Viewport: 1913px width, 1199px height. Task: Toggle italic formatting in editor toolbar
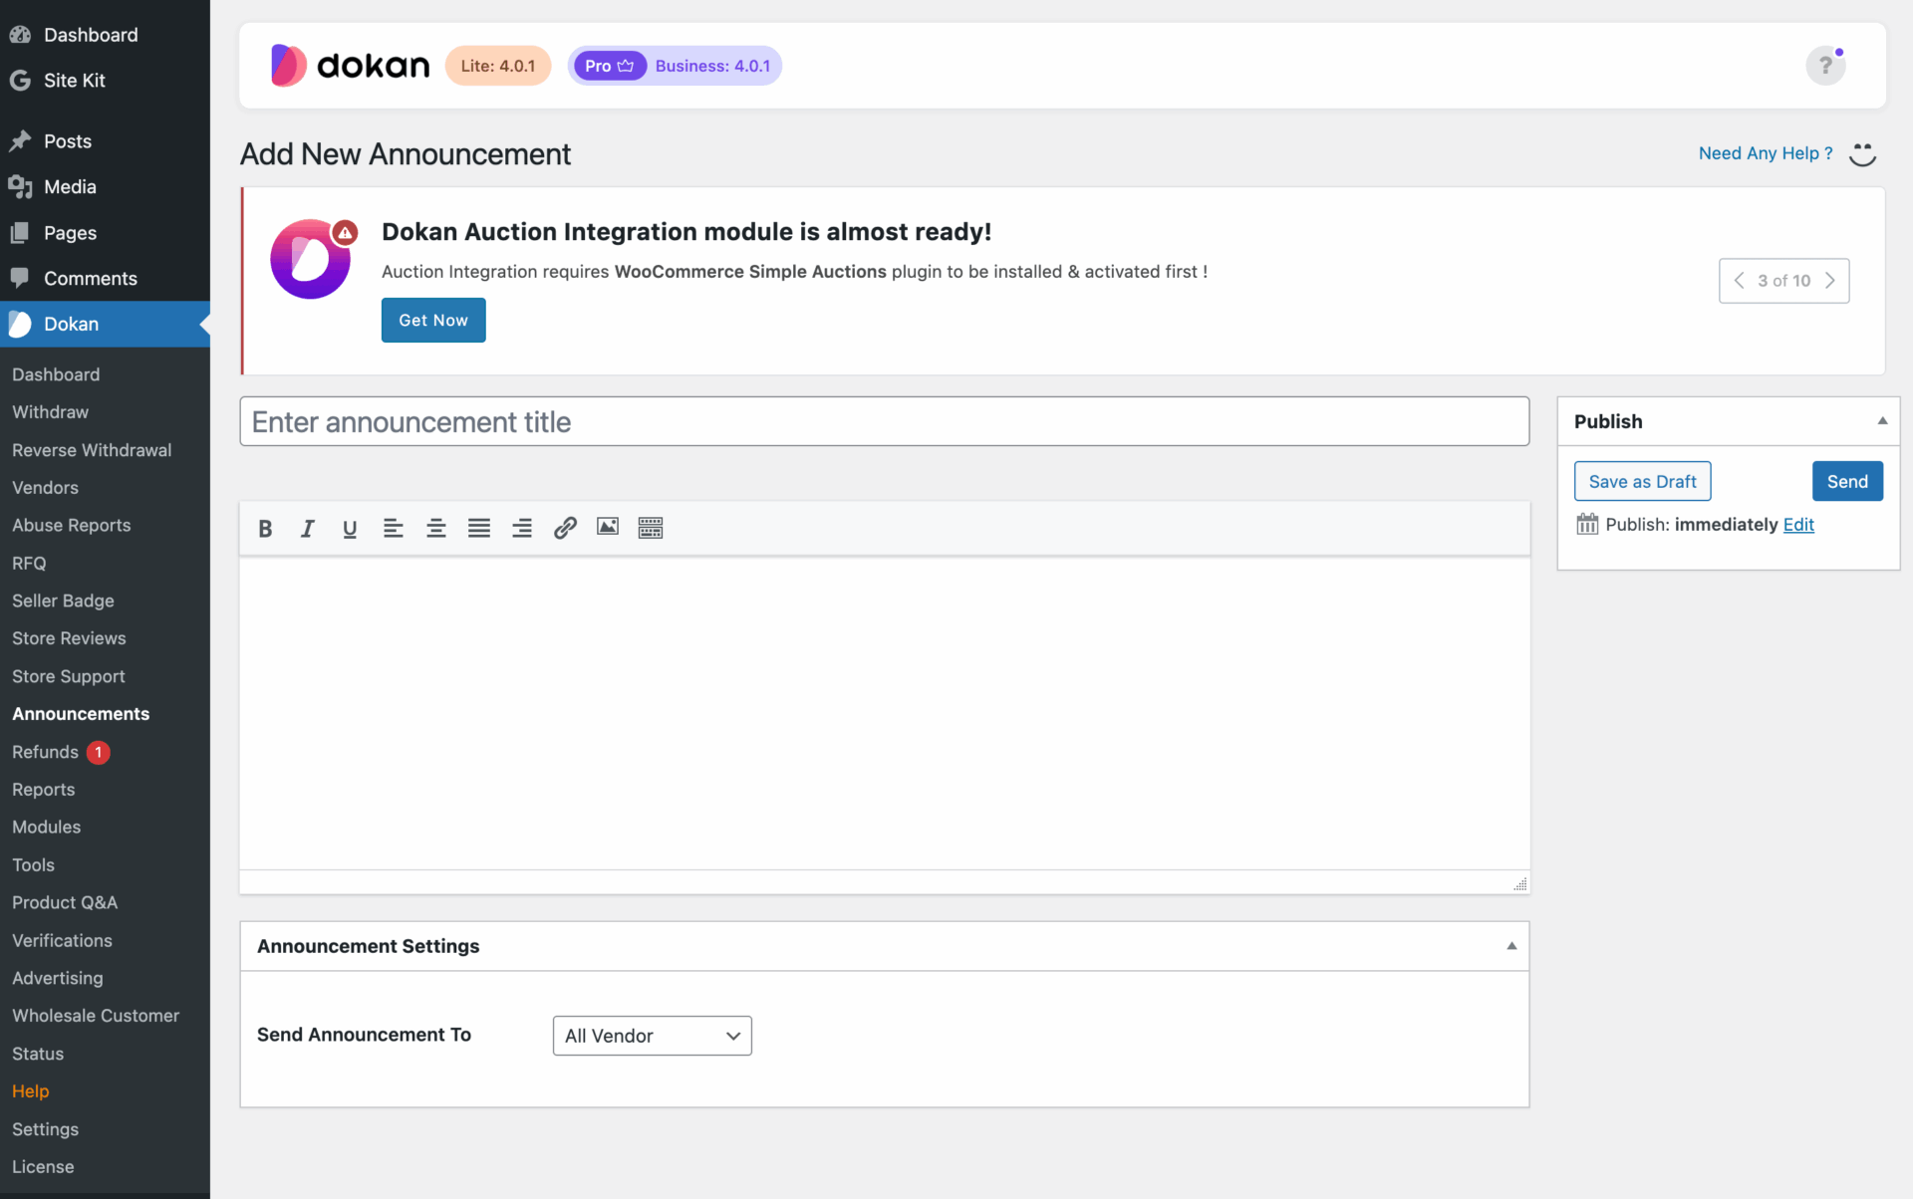click(308, 528)
